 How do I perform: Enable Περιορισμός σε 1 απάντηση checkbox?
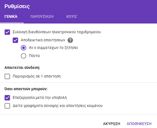click(x=7, y=76)
